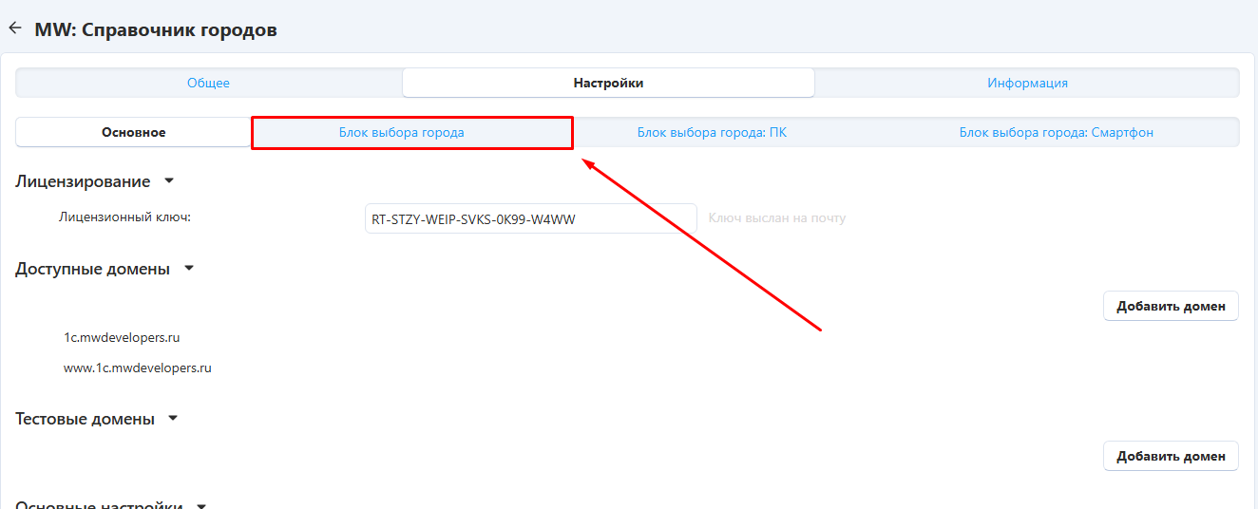Open Блок выбора города: Смартфон tab

(x=1056, y=132)
